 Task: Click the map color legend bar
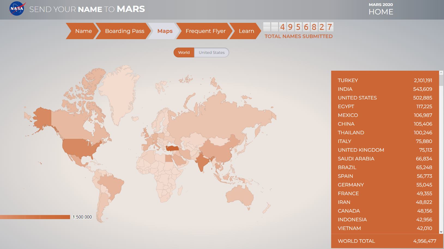(35, 217)
